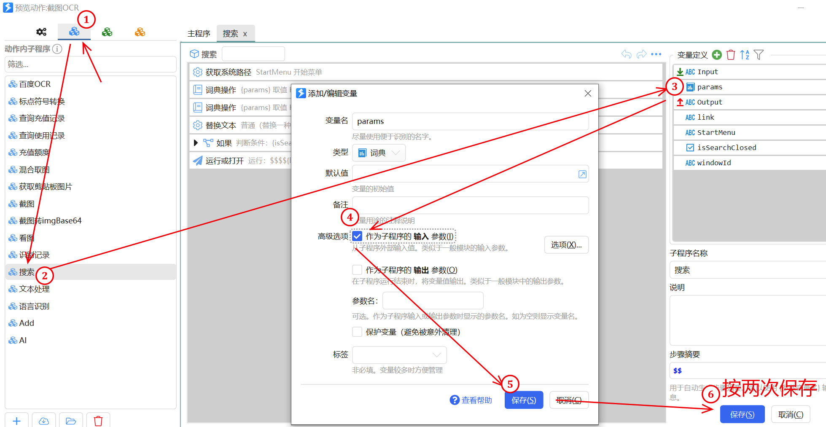Click the info icon beside 动作内子程序

coord(57,49)
